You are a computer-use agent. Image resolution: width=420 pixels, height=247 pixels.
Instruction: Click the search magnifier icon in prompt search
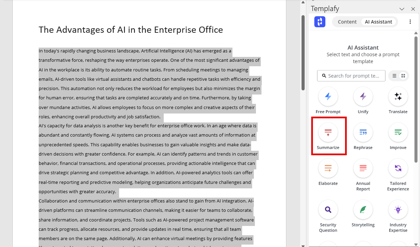point(324,76)
